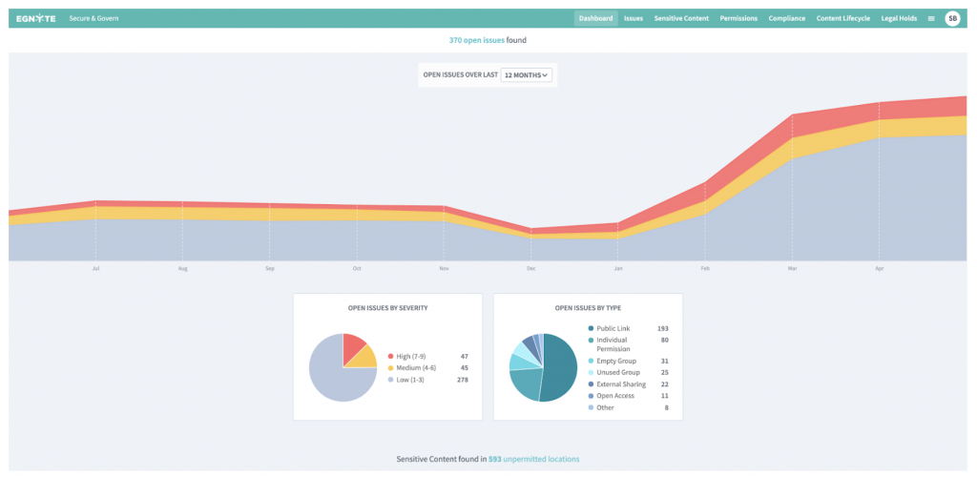Open the SB user avatar

[x=952, y=18]
